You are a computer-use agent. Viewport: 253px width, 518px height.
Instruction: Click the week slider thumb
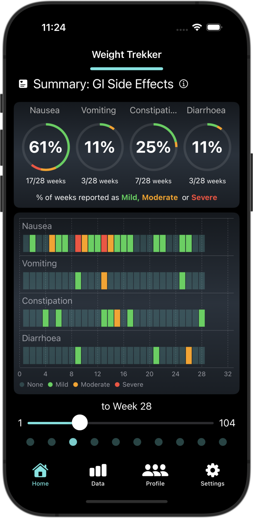[80, 423]
